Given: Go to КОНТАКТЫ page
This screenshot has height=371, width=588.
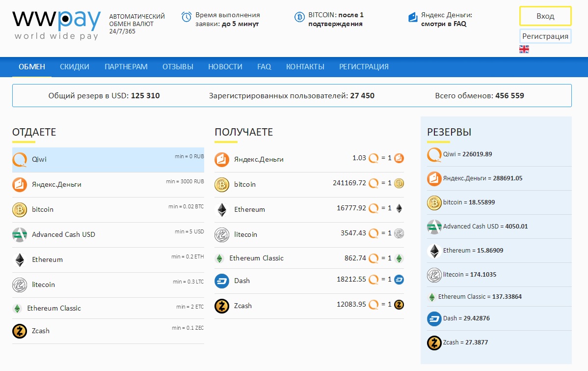Looking at the screenshot, I should pyautogui.click(x=305, y=67).
